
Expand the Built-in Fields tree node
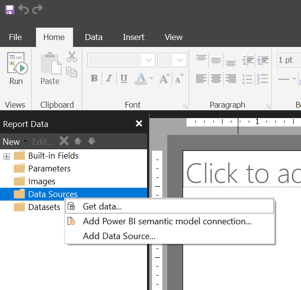(6, 156)
